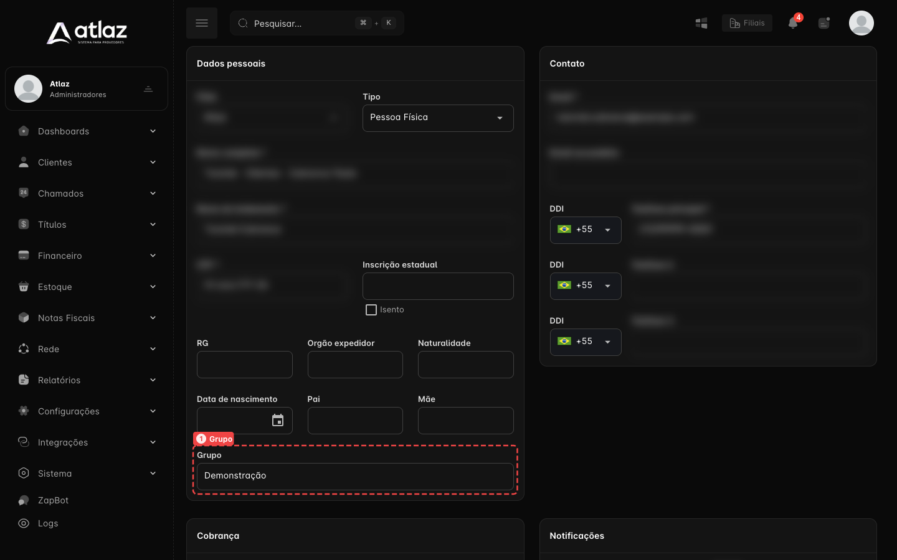Click the Pesquisar search field

tap(317, 23)
